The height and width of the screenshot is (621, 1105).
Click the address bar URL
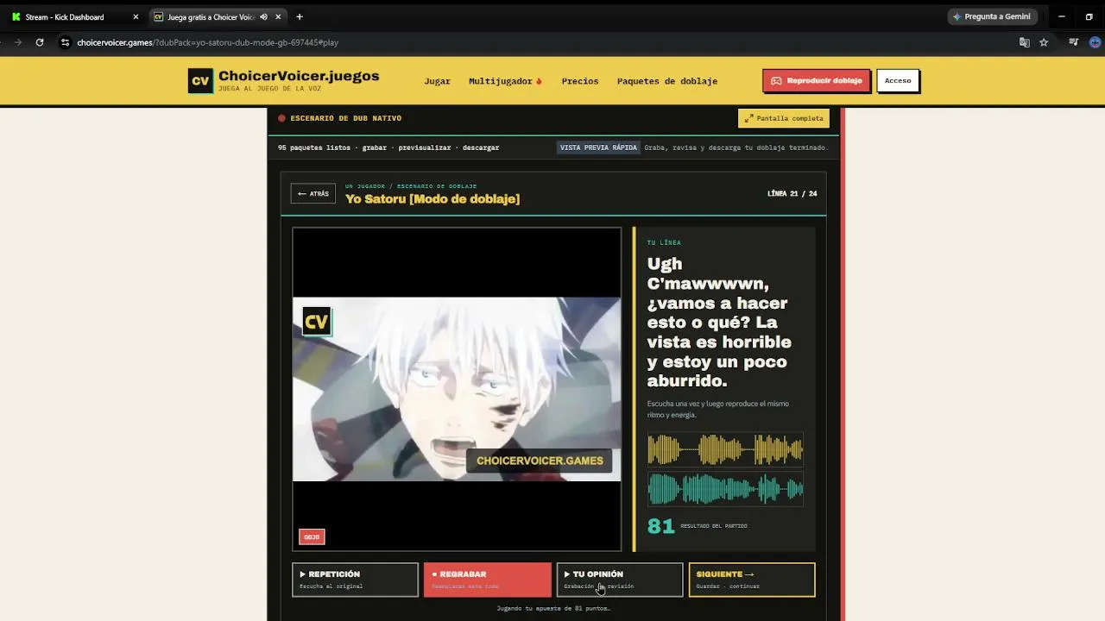[207, 42]
